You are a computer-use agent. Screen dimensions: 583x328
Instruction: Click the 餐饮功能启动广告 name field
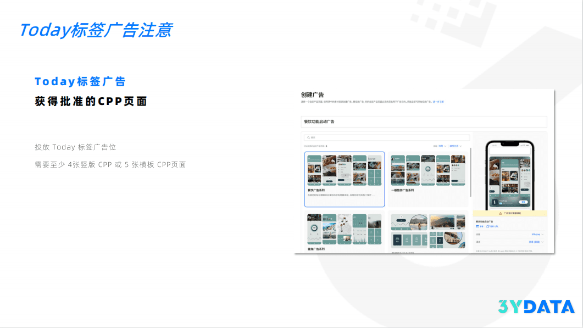point(424,121)
